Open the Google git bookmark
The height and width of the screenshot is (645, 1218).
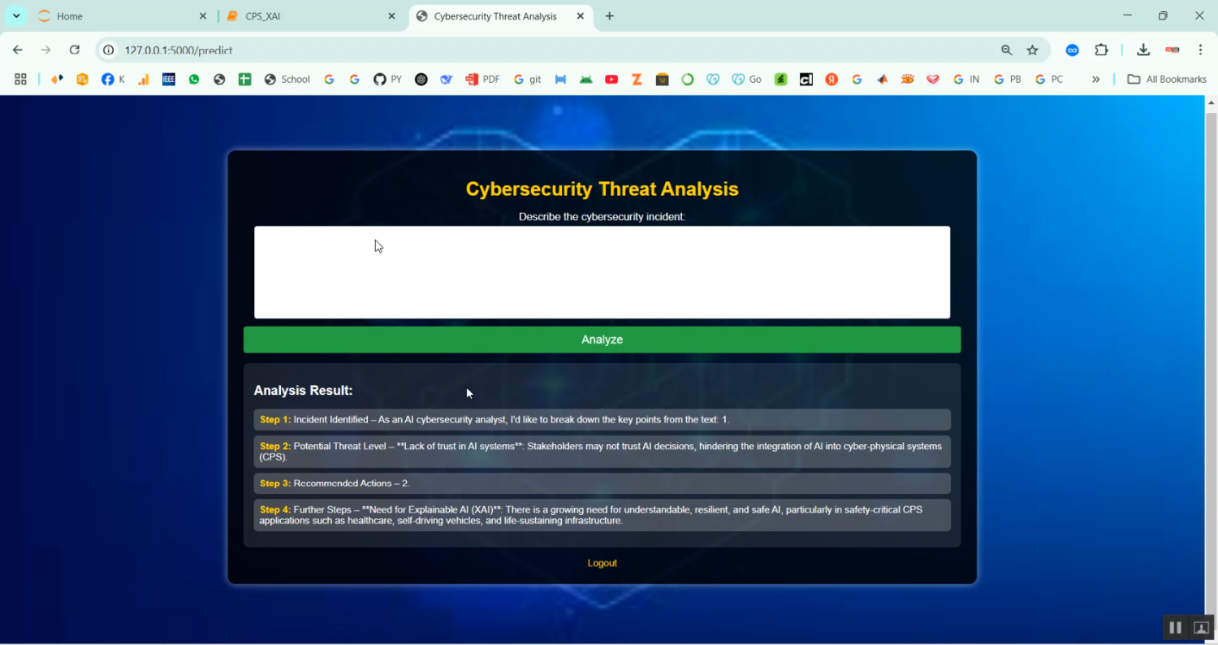click(x=528, y=80)
